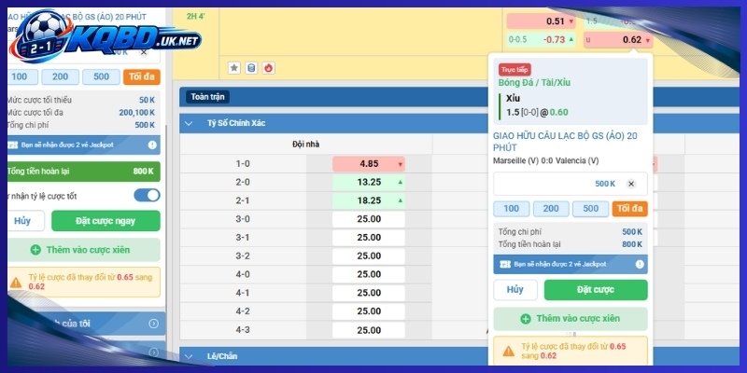Cancel with Hủy in the popup
The height and width of the screenshot is (373, 747).
pyautogui.click(x=515, y=290)
